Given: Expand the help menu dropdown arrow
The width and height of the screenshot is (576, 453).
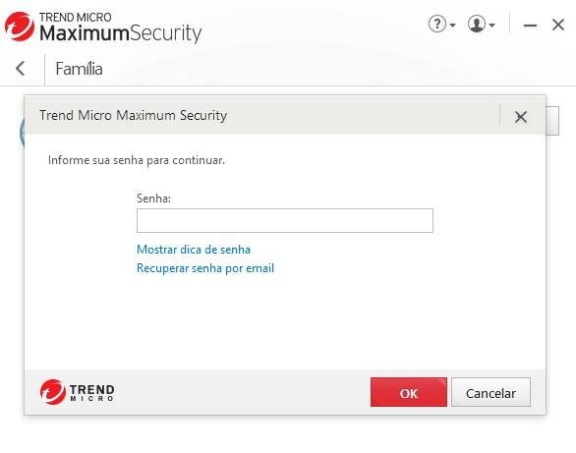Looking at the screenshot, I should coord(452,26).
